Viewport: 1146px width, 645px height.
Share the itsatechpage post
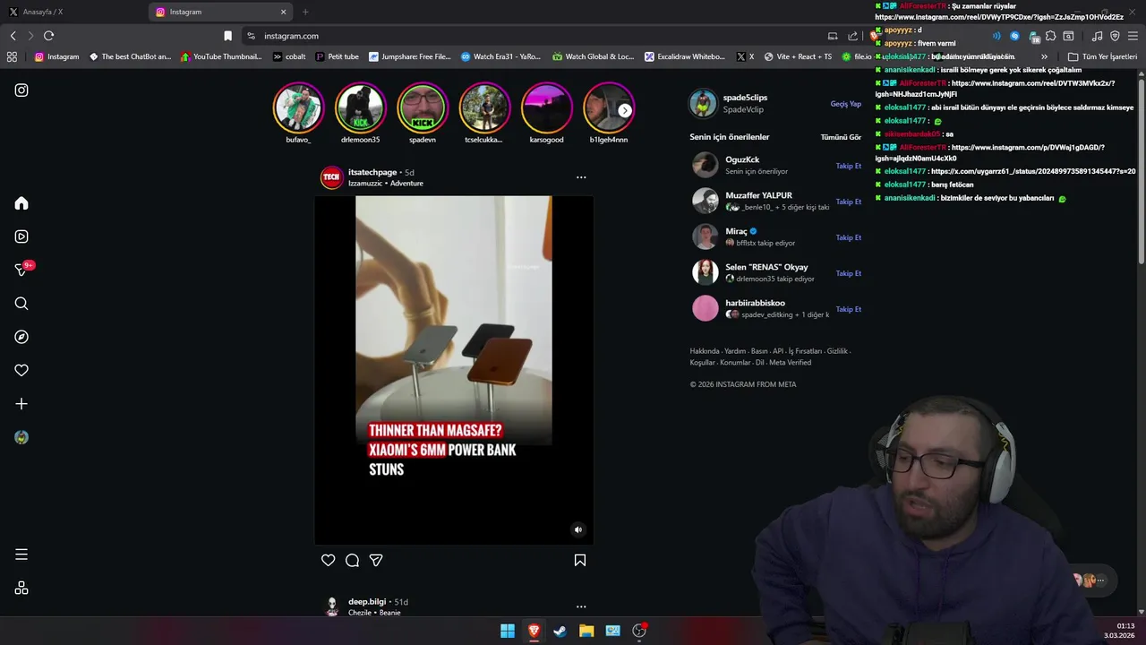pyautogui.click(x=376, y=560)
